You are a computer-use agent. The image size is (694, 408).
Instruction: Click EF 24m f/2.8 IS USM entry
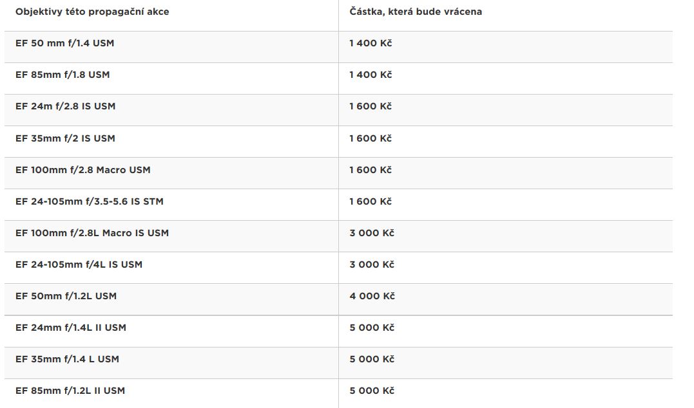click(x=65, y=107)
